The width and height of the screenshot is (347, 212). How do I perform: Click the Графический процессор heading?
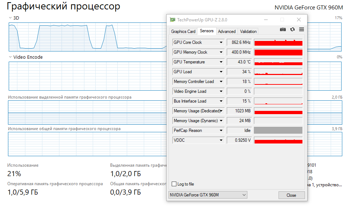(x=63, y=7)
